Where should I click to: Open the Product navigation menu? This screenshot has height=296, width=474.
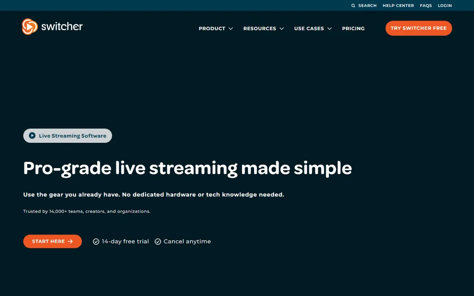coord(212,28)
